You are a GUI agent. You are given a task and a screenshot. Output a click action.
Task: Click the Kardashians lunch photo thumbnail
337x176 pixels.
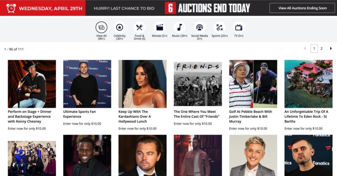point(142,84)
